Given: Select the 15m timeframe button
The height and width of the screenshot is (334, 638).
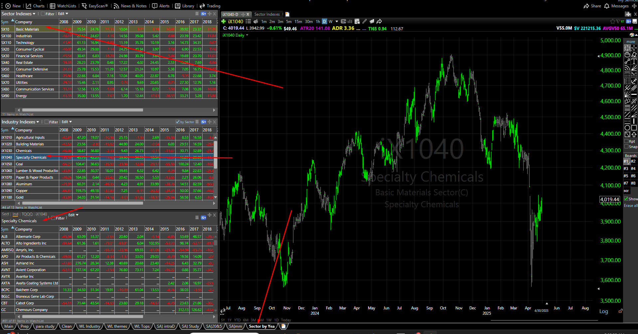Looking at the screenshot, I should (298, 22).
